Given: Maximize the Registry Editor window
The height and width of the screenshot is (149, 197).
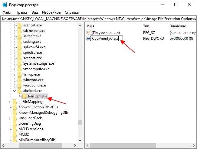Looking at the screenshot, I should tap(176, 5).
